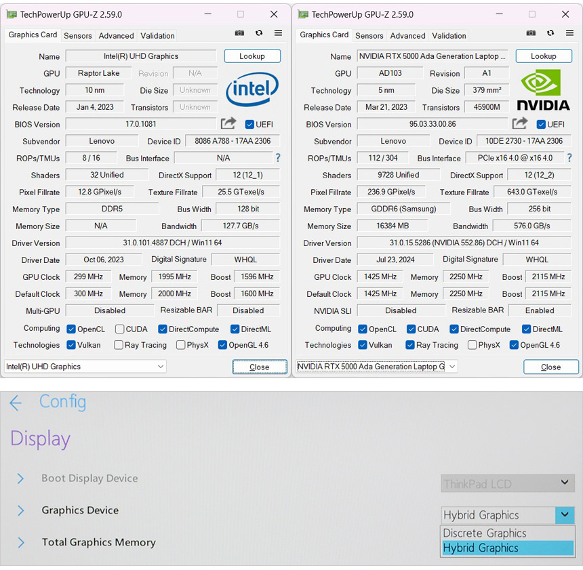Screen dimensions: 583x570
Task: Minimize the NVIDIA GPU-Z window
Action: click(500, 14)
